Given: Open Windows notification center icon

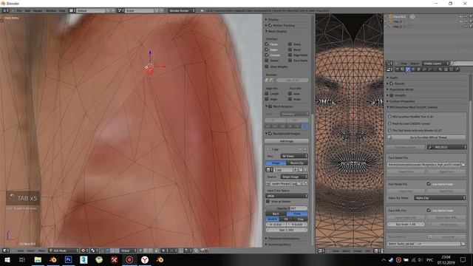Looking at the screenshot, I should [463, 259].
